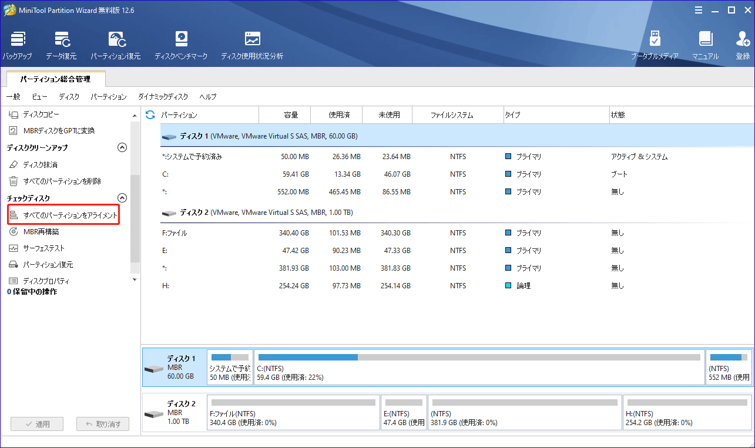Click the sidebar down scroll arrow
The image size is (755, 448).
pos(134,280)
